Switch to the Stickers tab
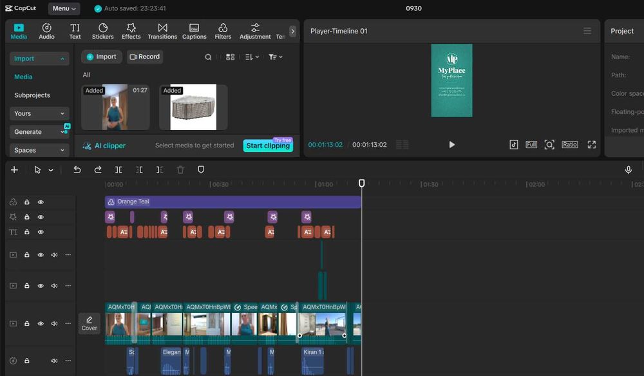The height and width of the screenshot is (376, 644). click(x=102, y=31)
